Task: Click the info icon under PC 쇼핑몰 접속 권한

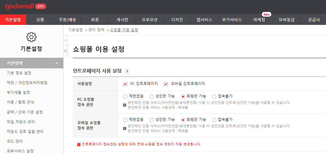Action: point(125,105)
